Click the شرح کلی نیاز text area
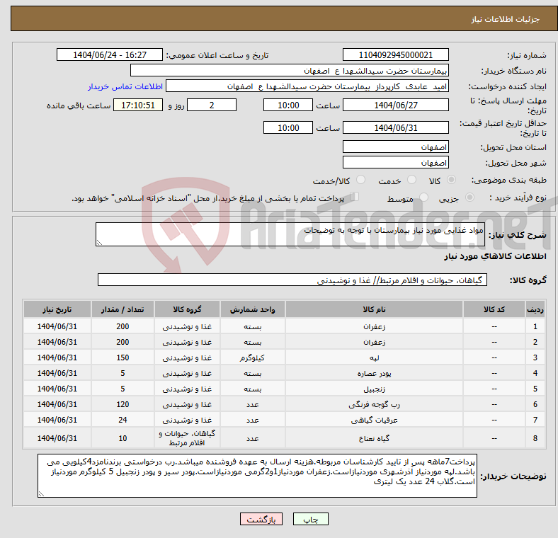This screenshot has height=538, width=558. (290, 234)
